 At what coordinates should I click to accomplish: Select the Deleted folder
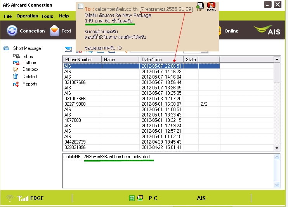pos(30,77)
